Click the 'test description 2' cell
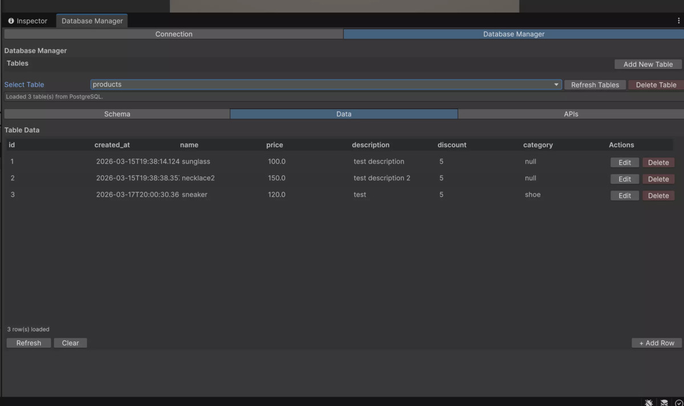 tap(382, 178)
